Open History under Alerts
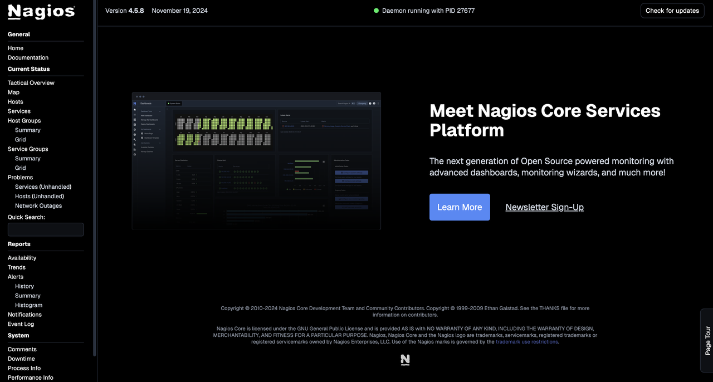Image resolution: width=713 pixels, height=382 pixels. click(x=25, y=286)
